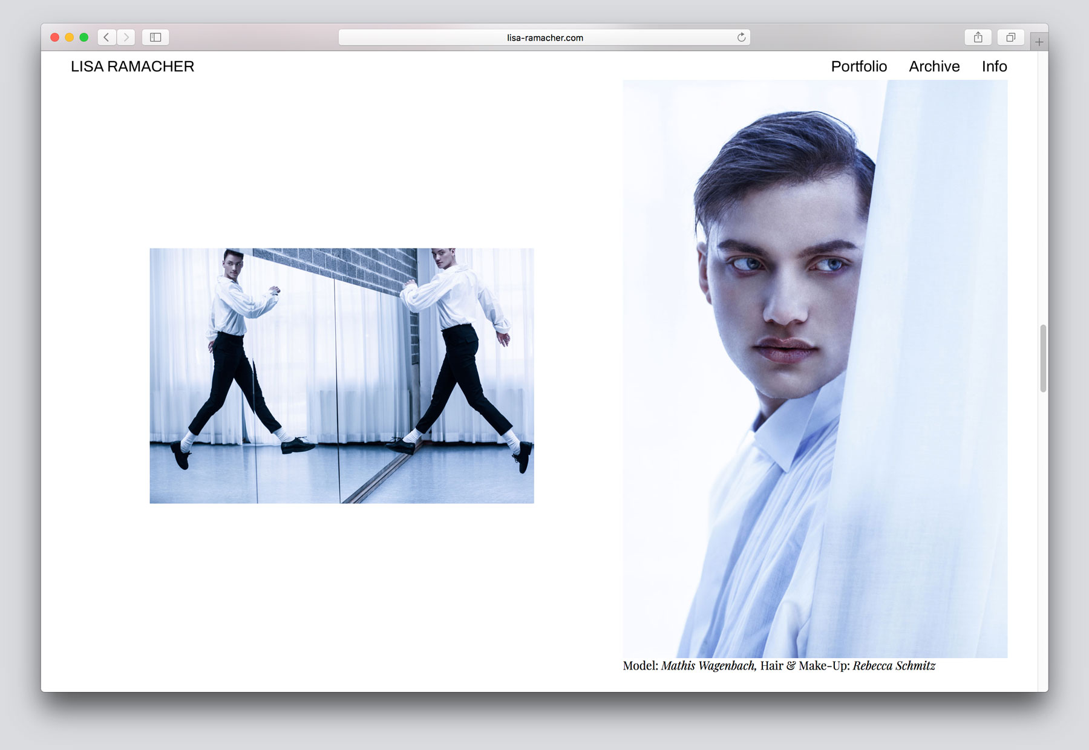Open the Info page
1089x750 pixels.
coord(994,67)
